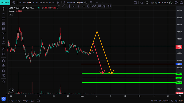This screenshot has height=103, width=184.
Task: Open timezone menu 12:49:03 (UTC+3:30)
Action: tap(159, 101)
